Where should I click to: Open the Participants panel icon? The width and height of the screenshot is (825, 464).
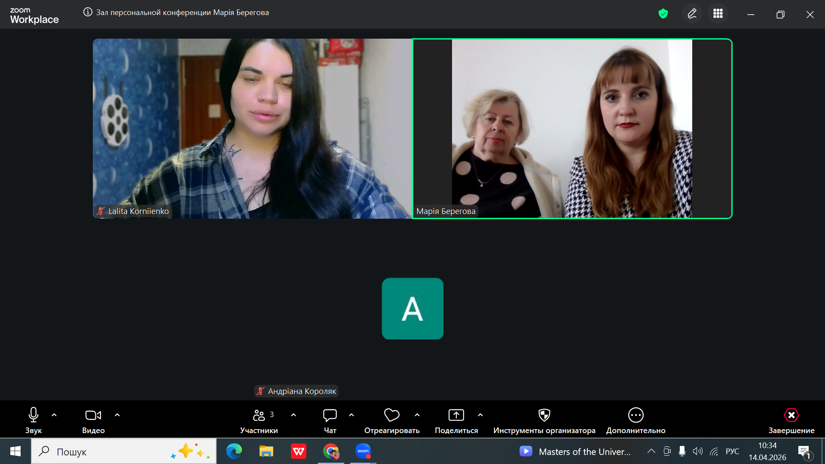(259, 415)
